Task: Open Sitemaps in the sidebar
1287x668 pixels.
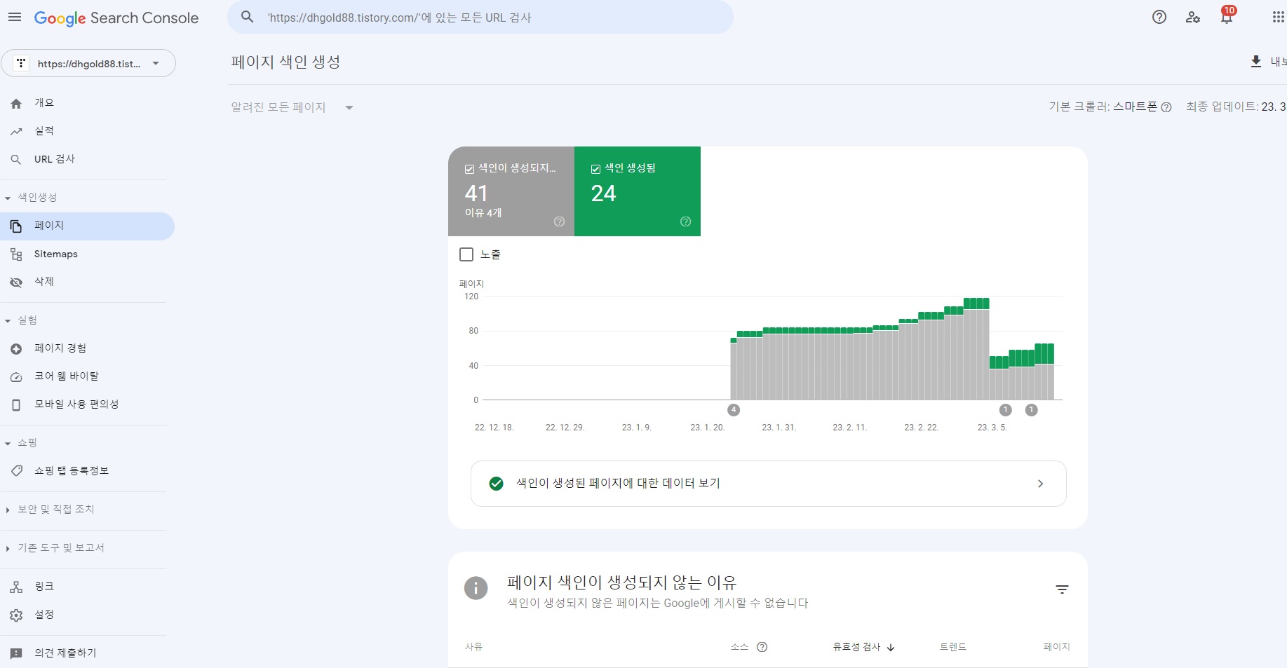Action: [55, 254]
